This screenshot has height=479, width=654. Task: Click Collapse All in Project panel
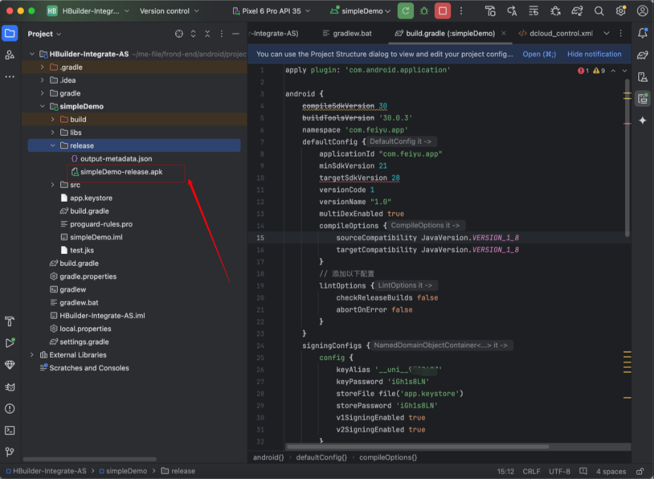pyautogui.click(x=207, y=34)
